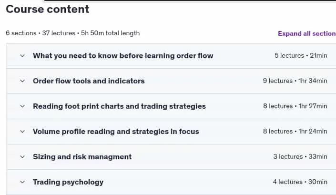Click the '8 lectures • 1hr 24min' label

point(295,132)
